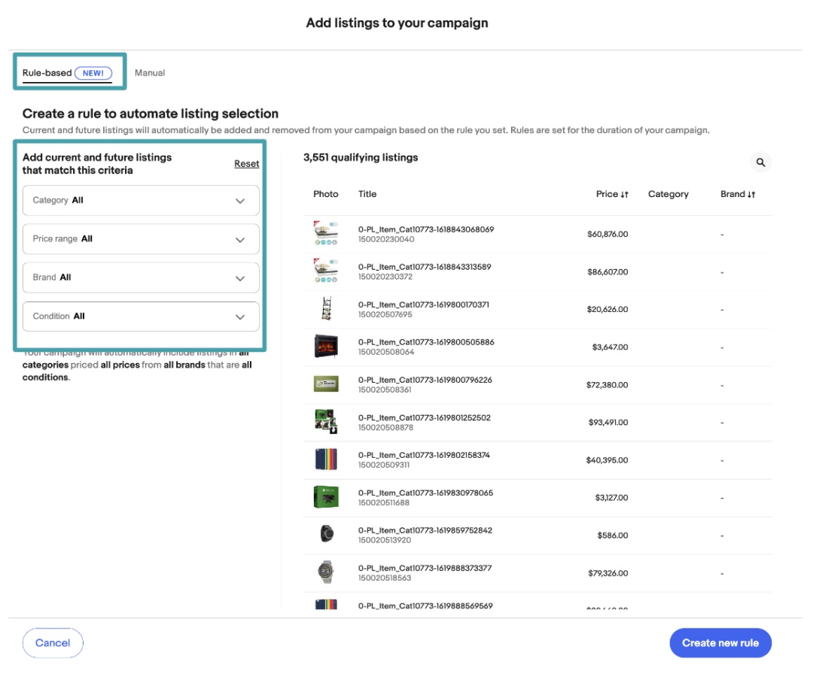Select title 0-PL_Item_Cat10773-1619800505886

click(425, 342)
